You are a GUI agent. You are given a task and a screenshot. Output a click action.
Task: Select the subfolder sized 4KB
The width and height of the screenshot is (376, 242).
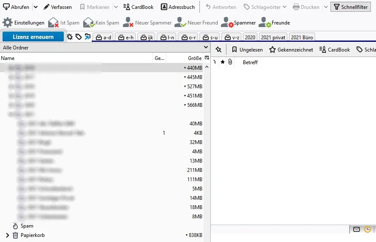pyautogui.click(x=102, y=133)
